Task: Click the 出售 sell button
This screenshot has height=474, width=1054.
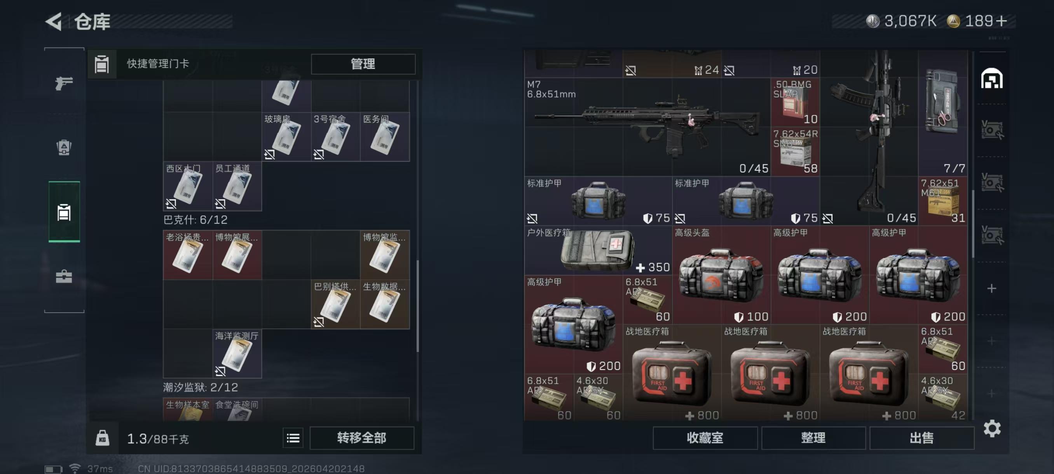Action: pos(921,438)
